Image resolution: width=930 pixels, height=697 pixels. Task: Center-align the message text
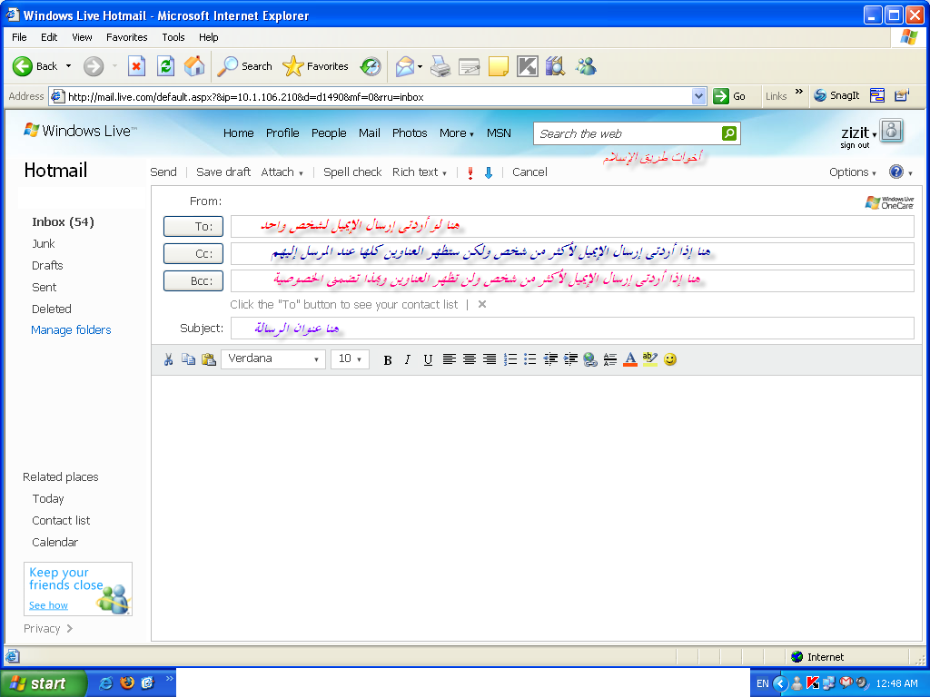(x=470, y=359)
